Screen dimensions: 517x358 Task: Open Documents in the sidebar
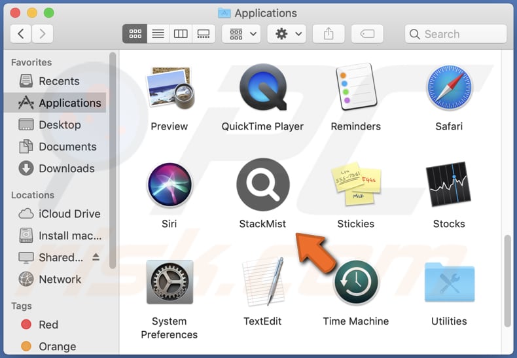55,147
